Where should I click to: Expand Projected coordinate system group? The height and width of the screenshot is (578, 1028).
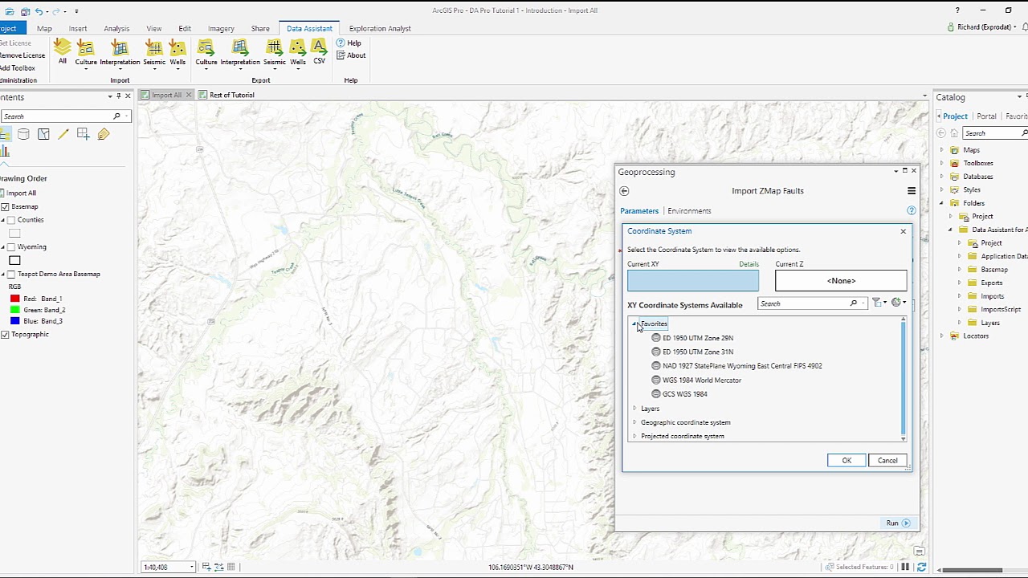[x=634, y=436]
